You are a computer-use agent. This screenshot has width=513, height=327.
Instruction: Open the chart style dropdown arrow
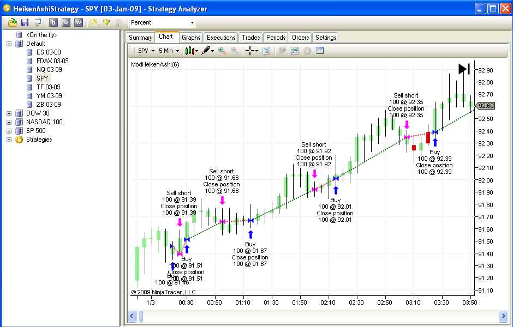[x=196, y=51]
